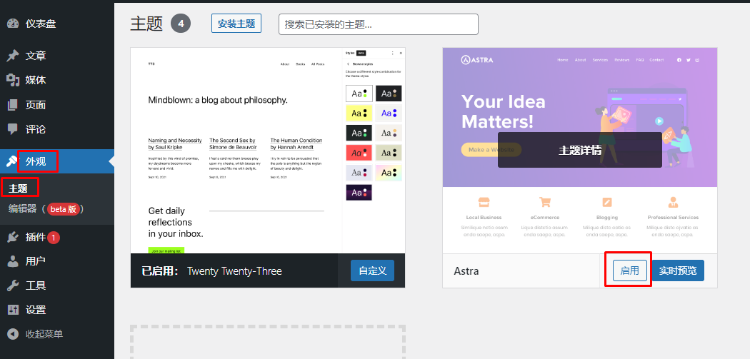Click the wrench icon beside 工具
750x359 pixels.
pos(13,286)
